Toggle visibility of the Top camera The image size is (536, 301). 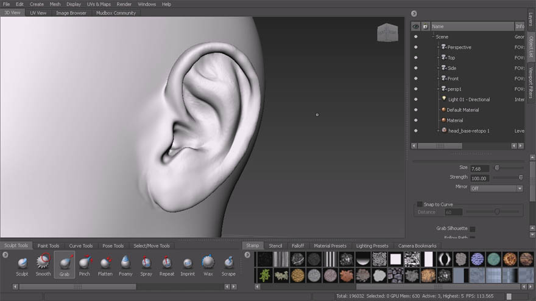click(x=415, y=57)
